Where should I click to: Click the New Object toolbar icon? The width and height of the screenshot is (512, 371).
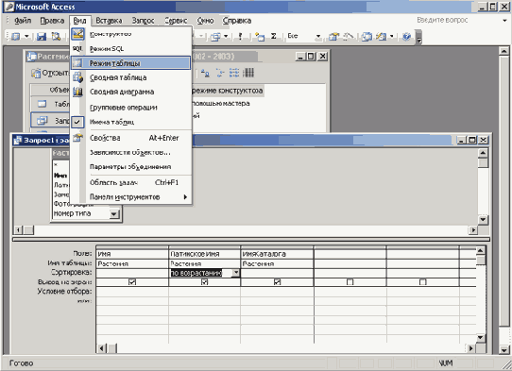(381, 36)
